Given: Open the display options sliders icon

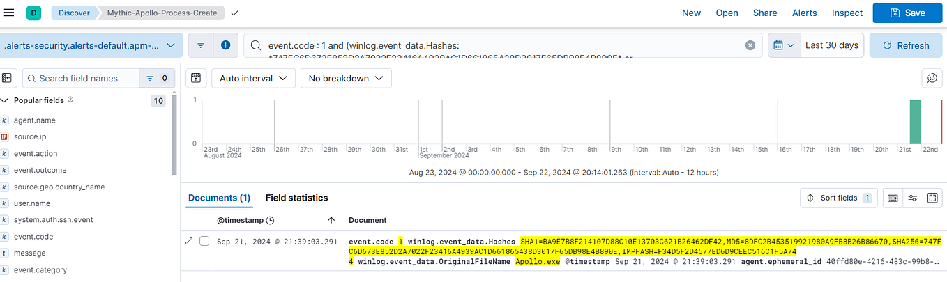Looking at the screenshot, I should (912, 198).
